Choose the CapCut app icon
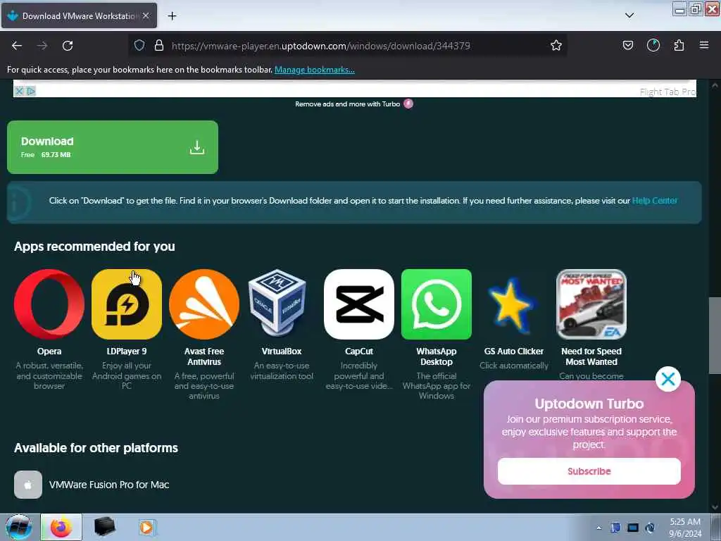The width and height of the screenshot is (721, 541). pos(358,304)
